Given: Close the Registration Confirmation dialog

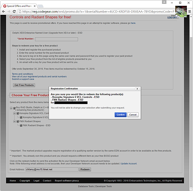Looking at the screenshot, I should [x=137, y=89].
